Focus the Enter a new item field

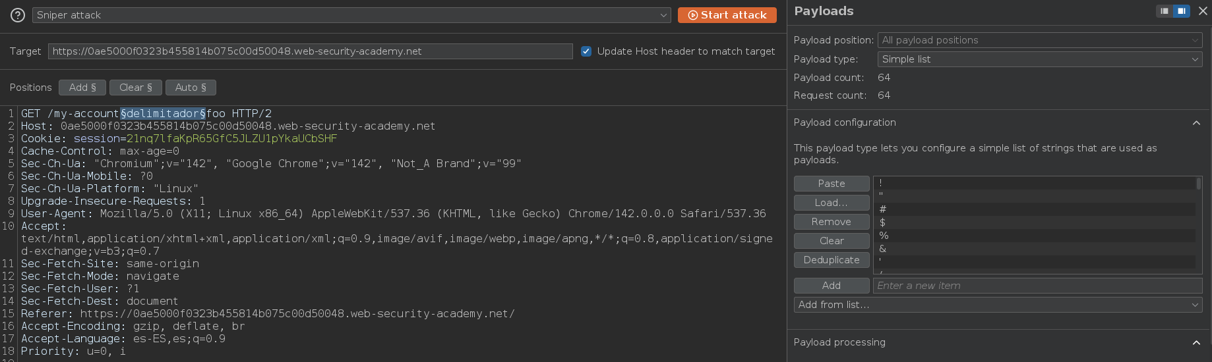[x=1037, y=286]
